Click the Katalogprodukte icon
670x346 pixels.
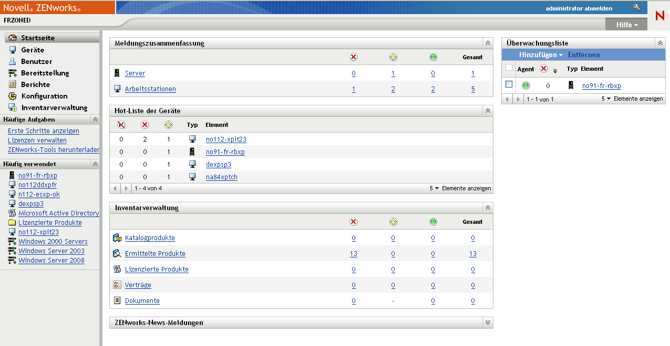click(117, 238)
